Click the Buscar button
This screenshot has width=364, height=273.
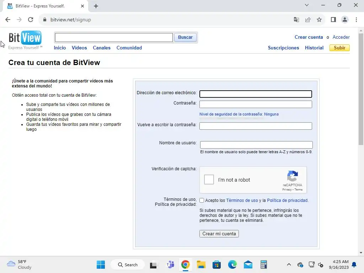pos(185,37)
